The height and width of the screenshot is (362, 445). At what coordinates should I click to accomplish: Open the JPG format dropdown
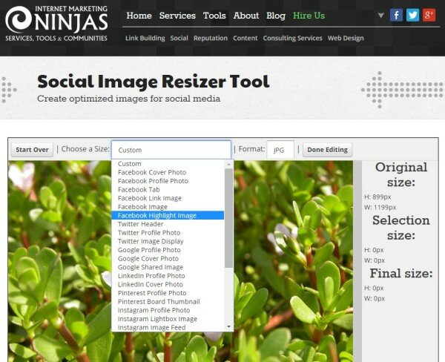click(x=280, y=150)
